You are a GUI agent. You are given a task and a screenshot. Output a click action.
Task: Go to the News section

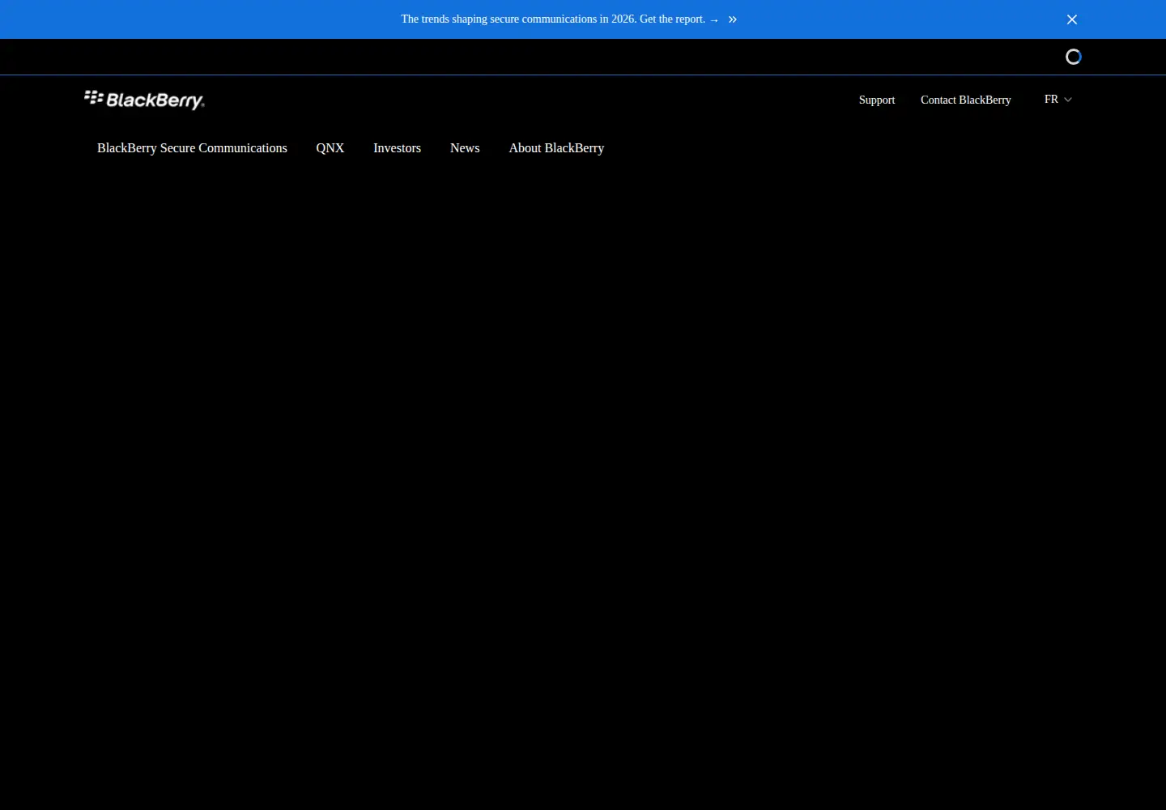[465, 148]
